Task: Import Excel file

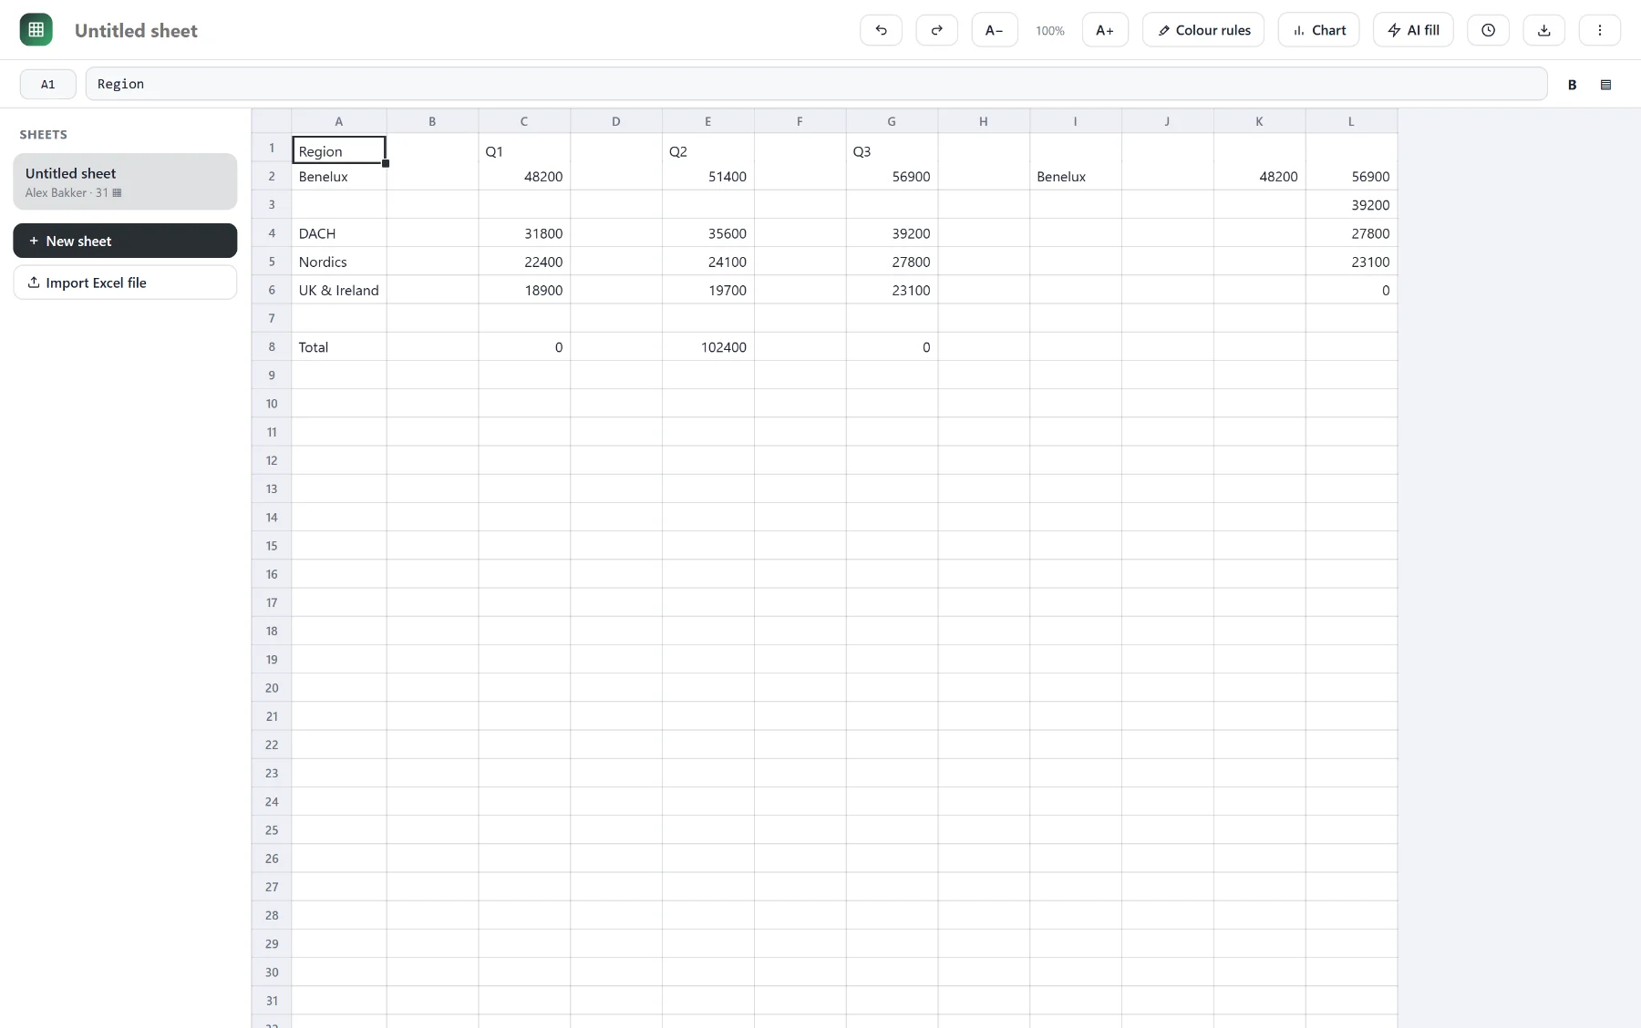Action: (125, 283)
